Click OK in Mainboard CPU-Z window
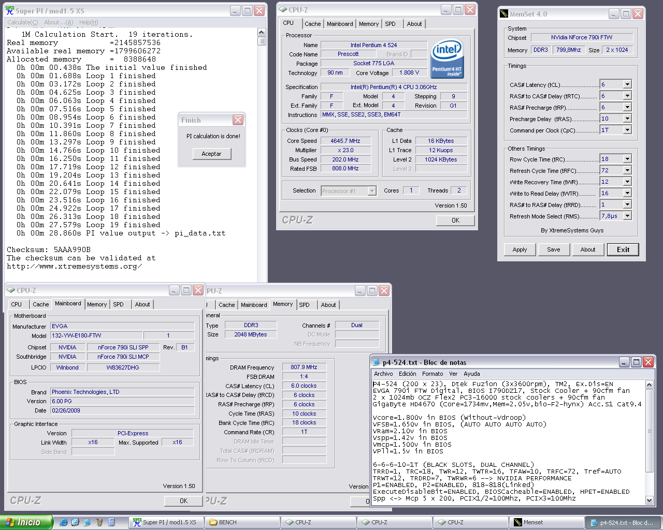This screenshot has height=530, width=663. coord(183,501)
